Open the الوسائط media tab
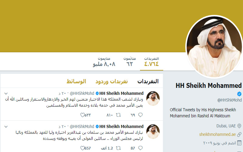The height and width of the screenshot is (152, 243). 76,81
